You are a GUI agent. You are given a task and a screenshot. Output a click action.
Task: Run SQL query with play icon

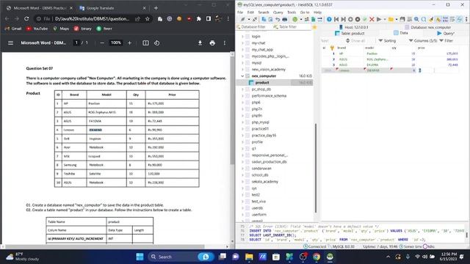(x=379, y=19)
